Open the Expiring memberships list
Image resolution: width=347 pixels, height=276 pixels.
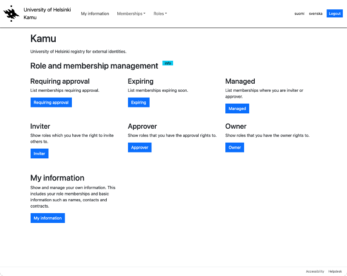coord(139,102)
